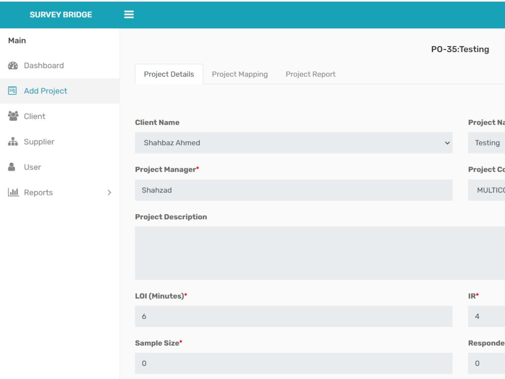Click the SURVEY BRIDGE logo
The image size is (505, 379).
click(61, 15)
